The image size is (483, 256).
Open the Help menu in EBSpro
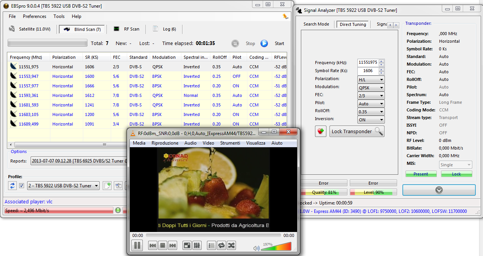[76, 16]
